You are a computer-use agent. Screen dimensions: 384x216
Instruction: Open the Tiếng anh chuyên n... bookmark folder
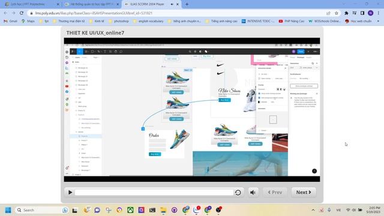184,22
